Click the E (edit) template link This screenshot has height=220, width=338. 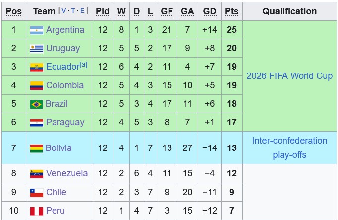coord(83,11)
